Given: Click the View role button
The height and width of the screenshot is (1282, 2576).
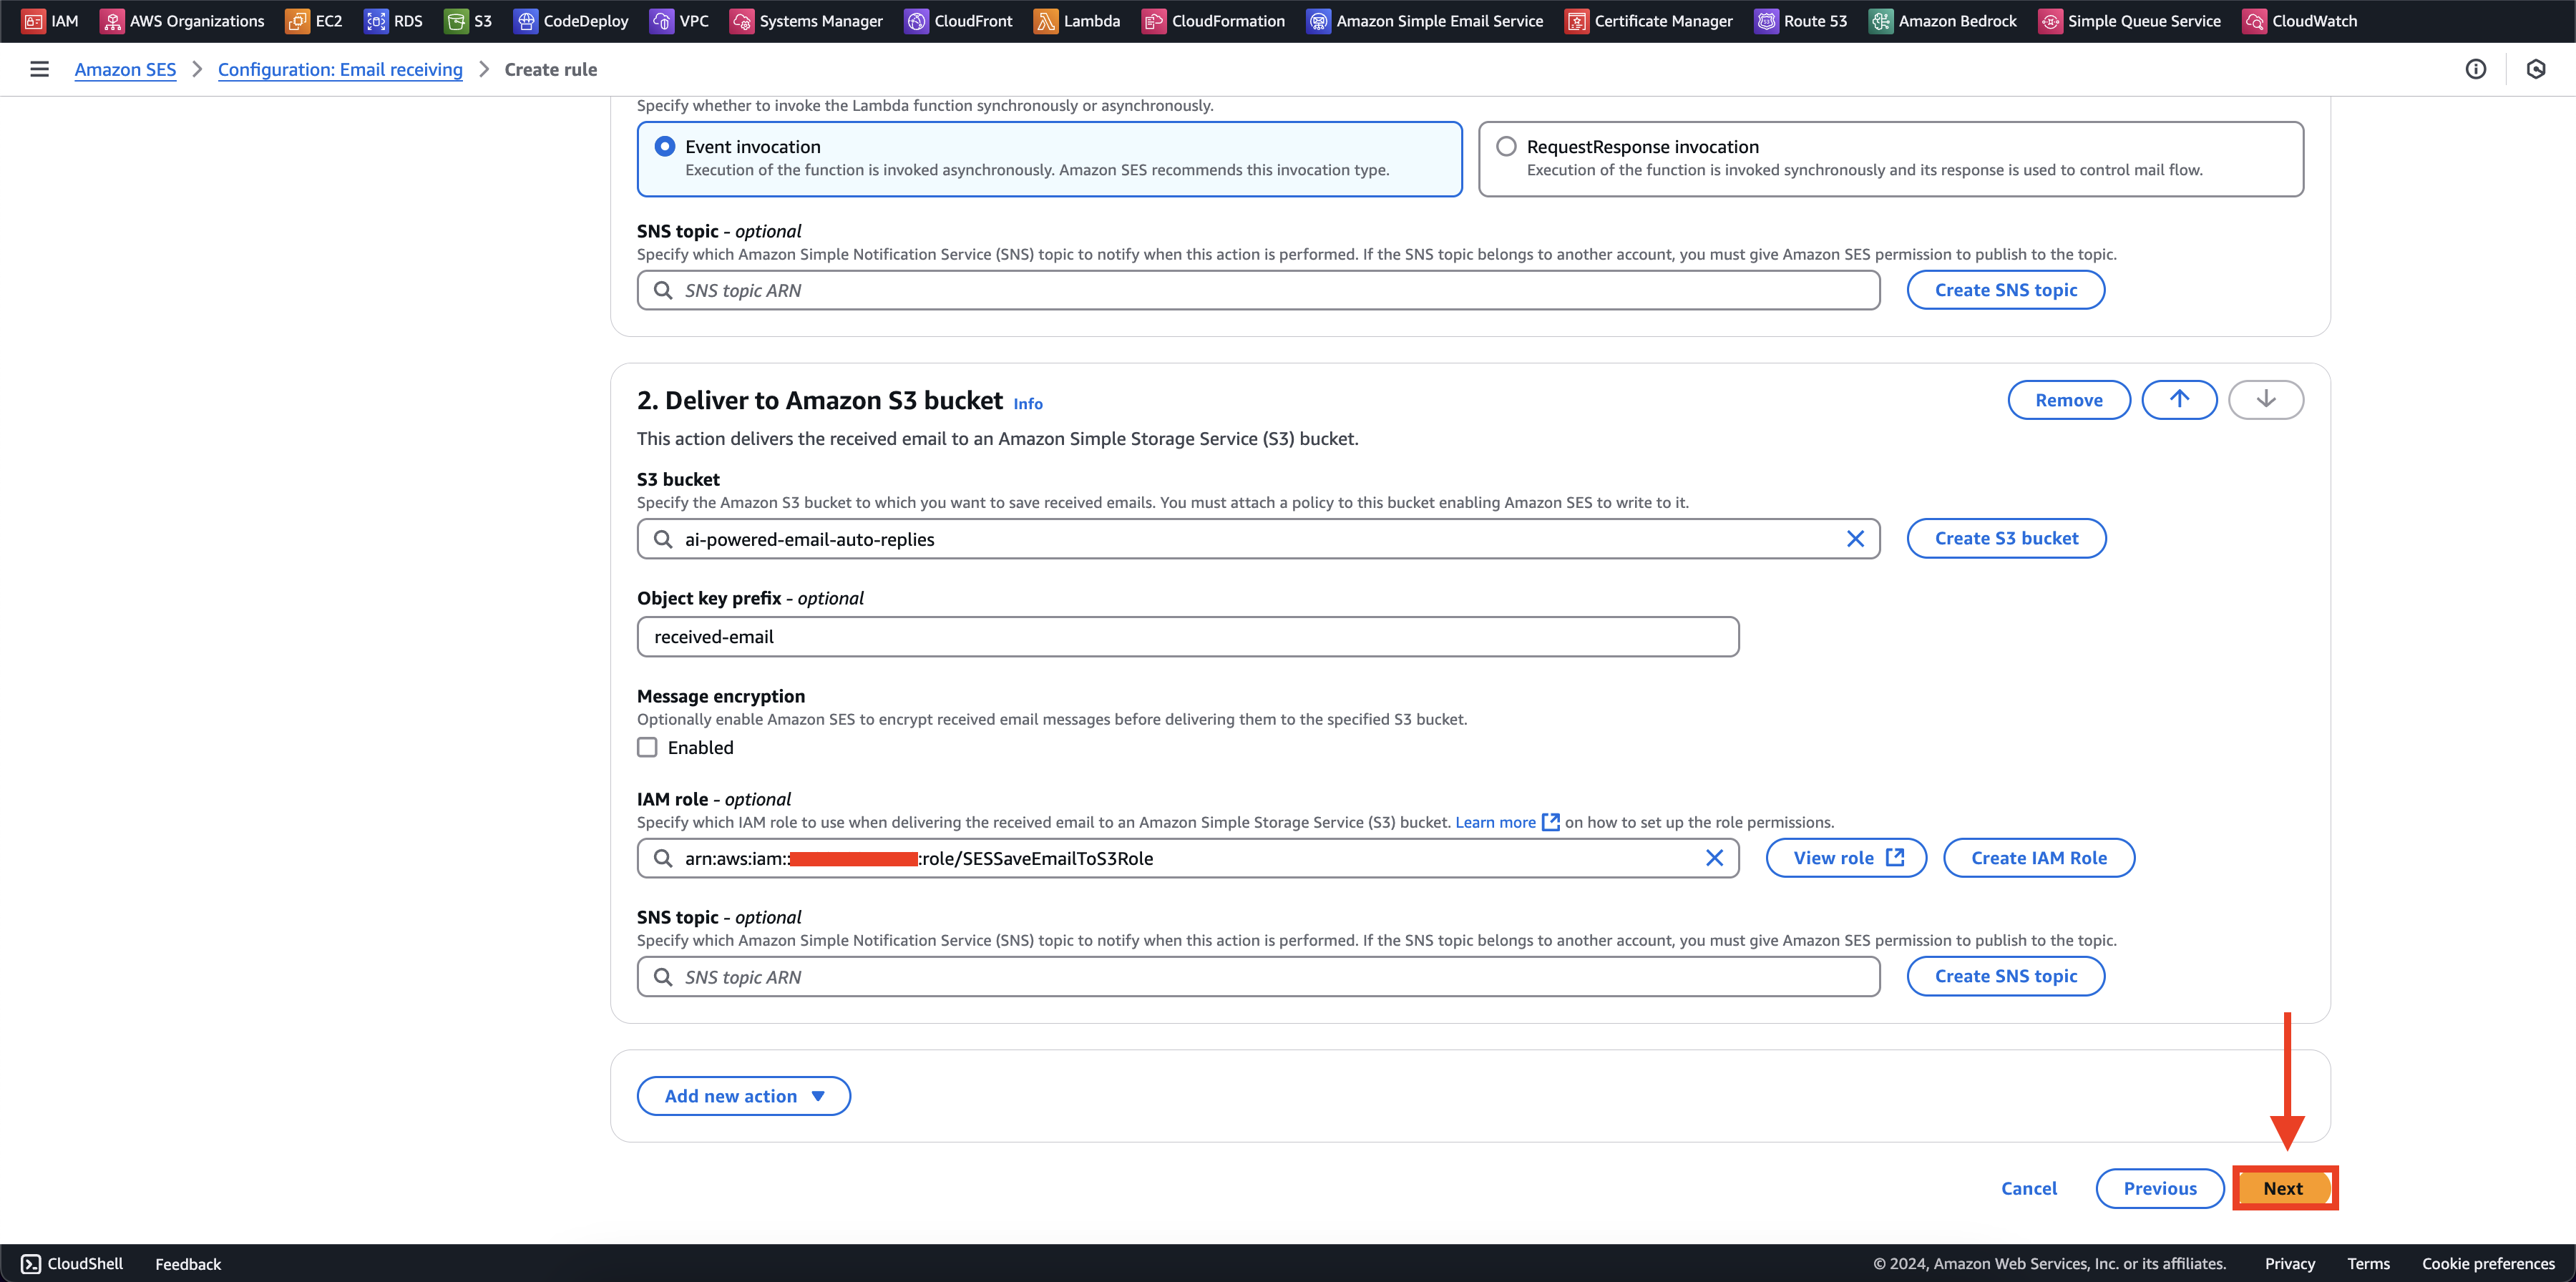Looking at the screenshot, I should coord(1846,858).
